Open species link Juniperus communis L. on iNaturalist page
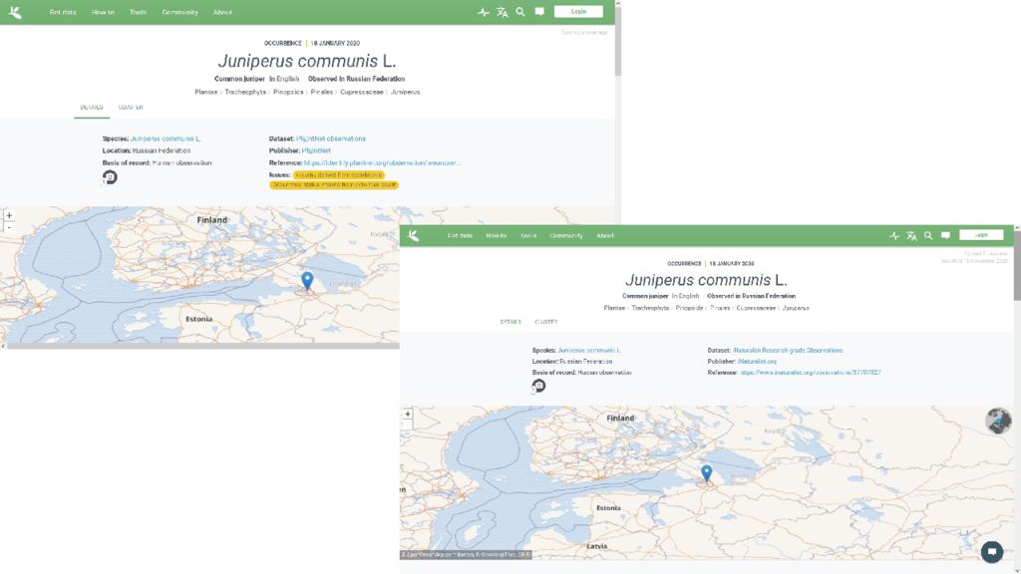The width and height of the screenshot is (1021, 574). (589, 350)
